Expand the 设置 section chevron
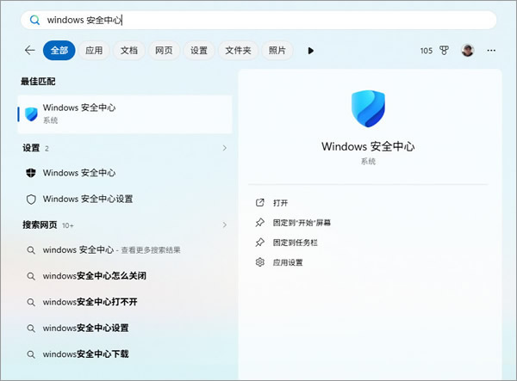The height and width of the screenshot is (381, 517). [225, 148]
